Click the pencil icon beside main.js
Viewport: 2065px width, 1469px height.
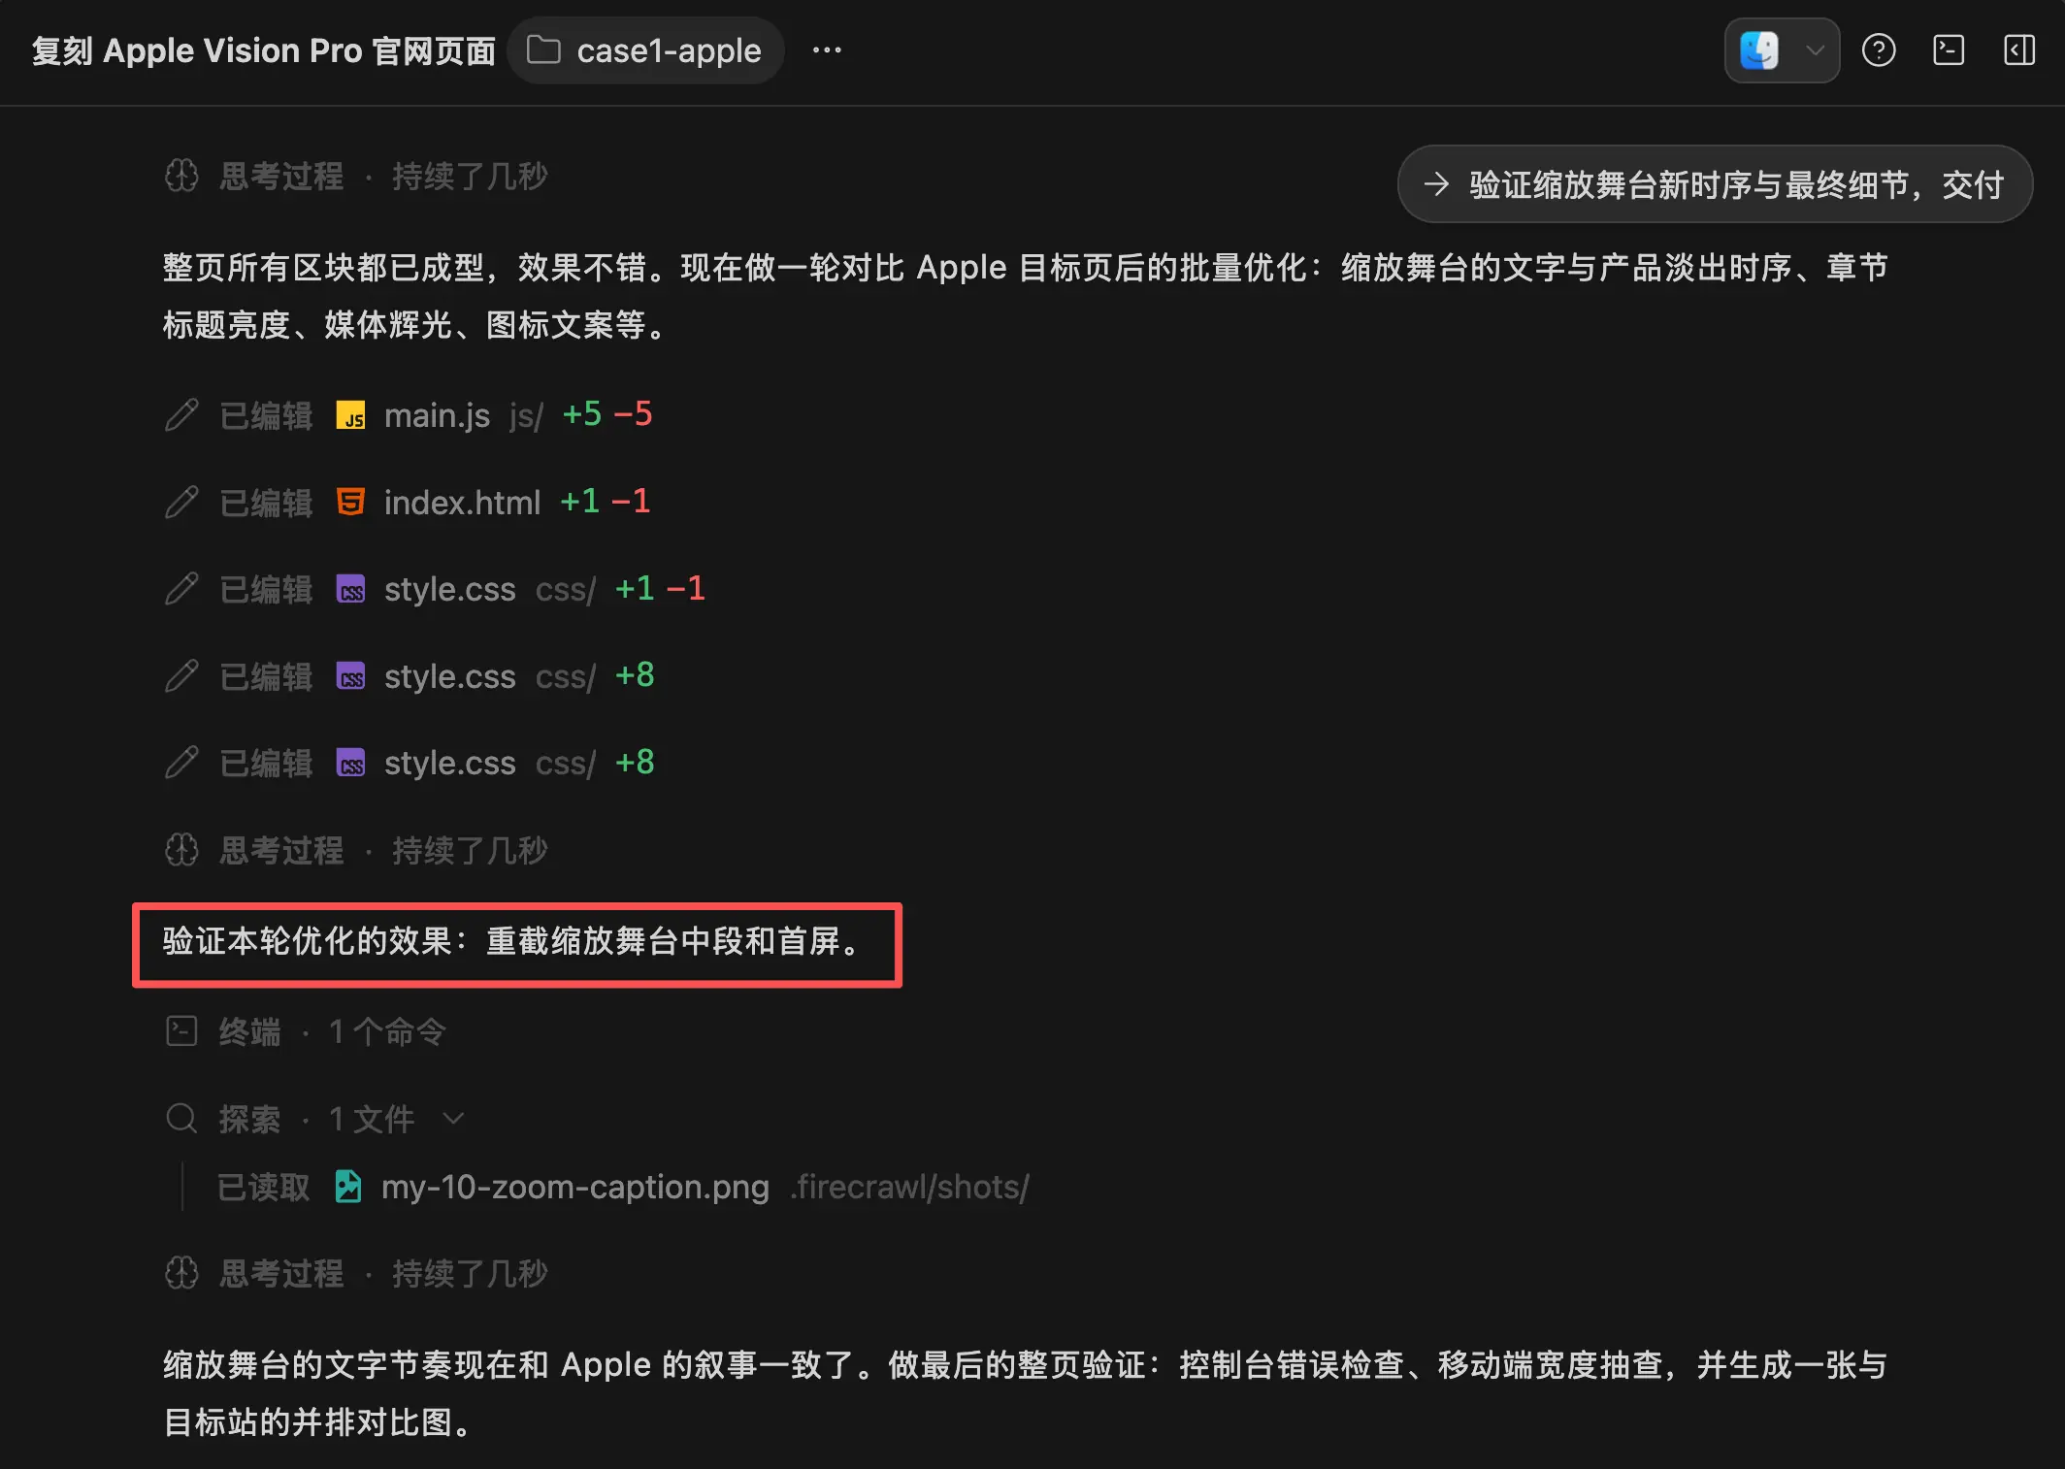pos(181,415)
